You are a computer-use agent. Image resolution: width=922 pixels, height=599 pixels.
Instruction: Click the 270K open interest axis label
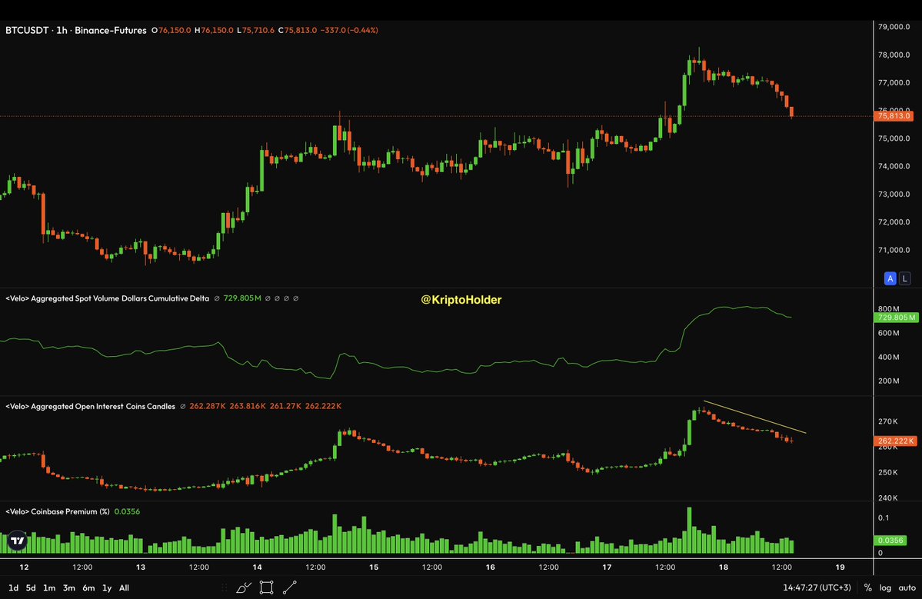pos(888,421)
